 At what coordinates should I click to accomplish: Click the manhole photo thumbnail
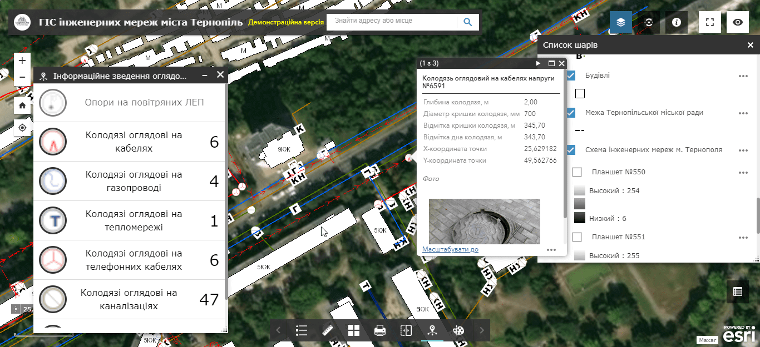[483, 221]
